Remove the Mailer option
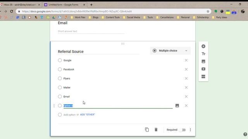Viewport: 248px width, 139px height. [x=186, y=88]
